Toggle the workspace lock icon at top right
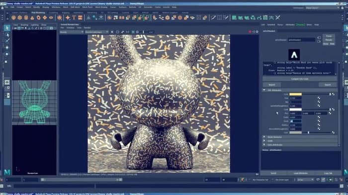Image resolution: width=348 pixels, height=195 pixels. click(x=343, y=8)
